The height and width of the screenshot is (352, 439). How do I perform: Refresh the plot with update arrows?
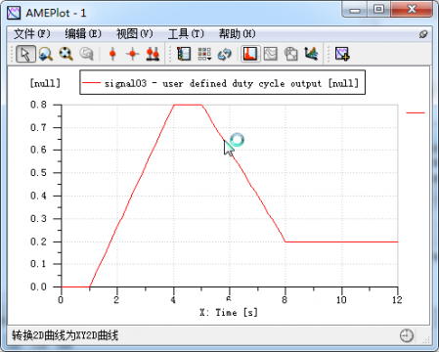click(x=225, y=54)
